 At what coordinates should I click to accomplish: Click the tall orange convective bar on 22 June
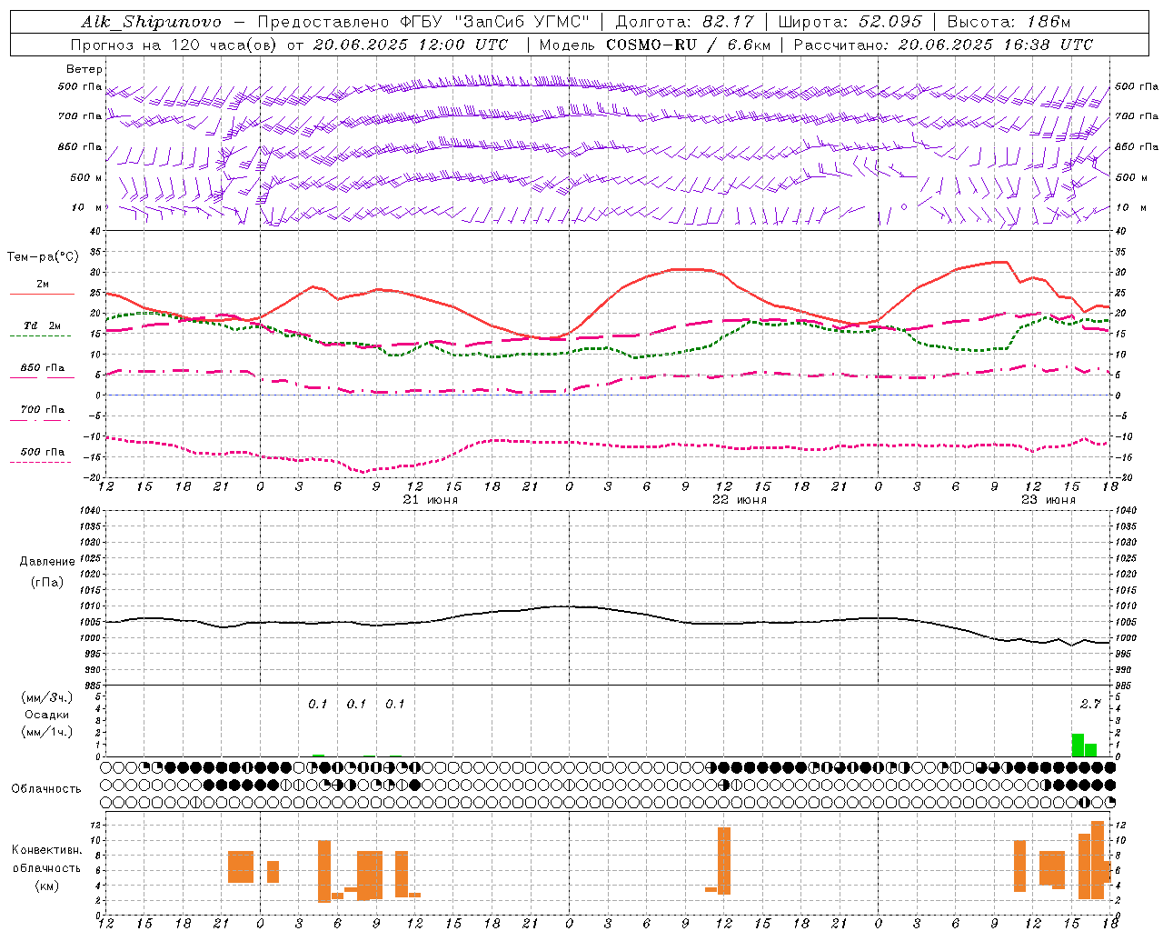click(724, 860)
